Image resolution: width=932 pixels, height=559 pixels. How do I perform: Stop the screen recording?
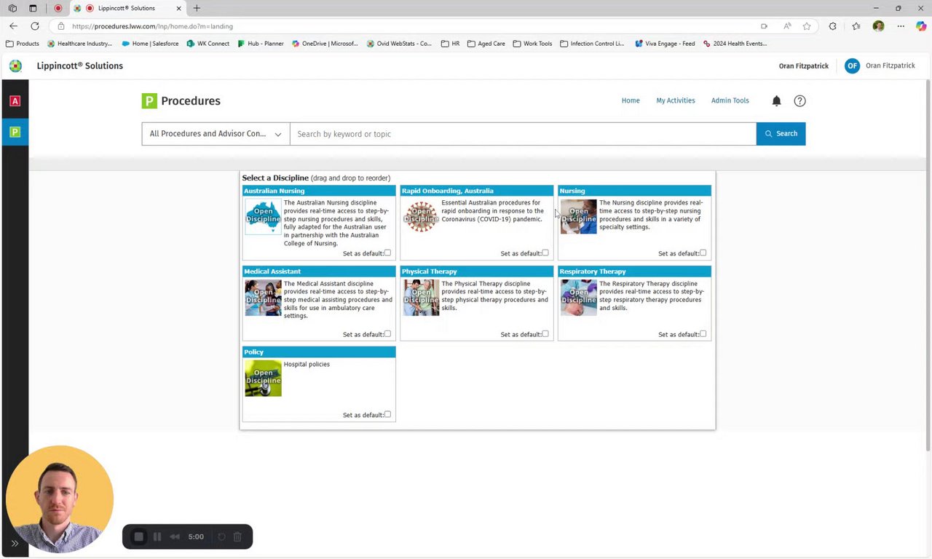pos(138,537)
